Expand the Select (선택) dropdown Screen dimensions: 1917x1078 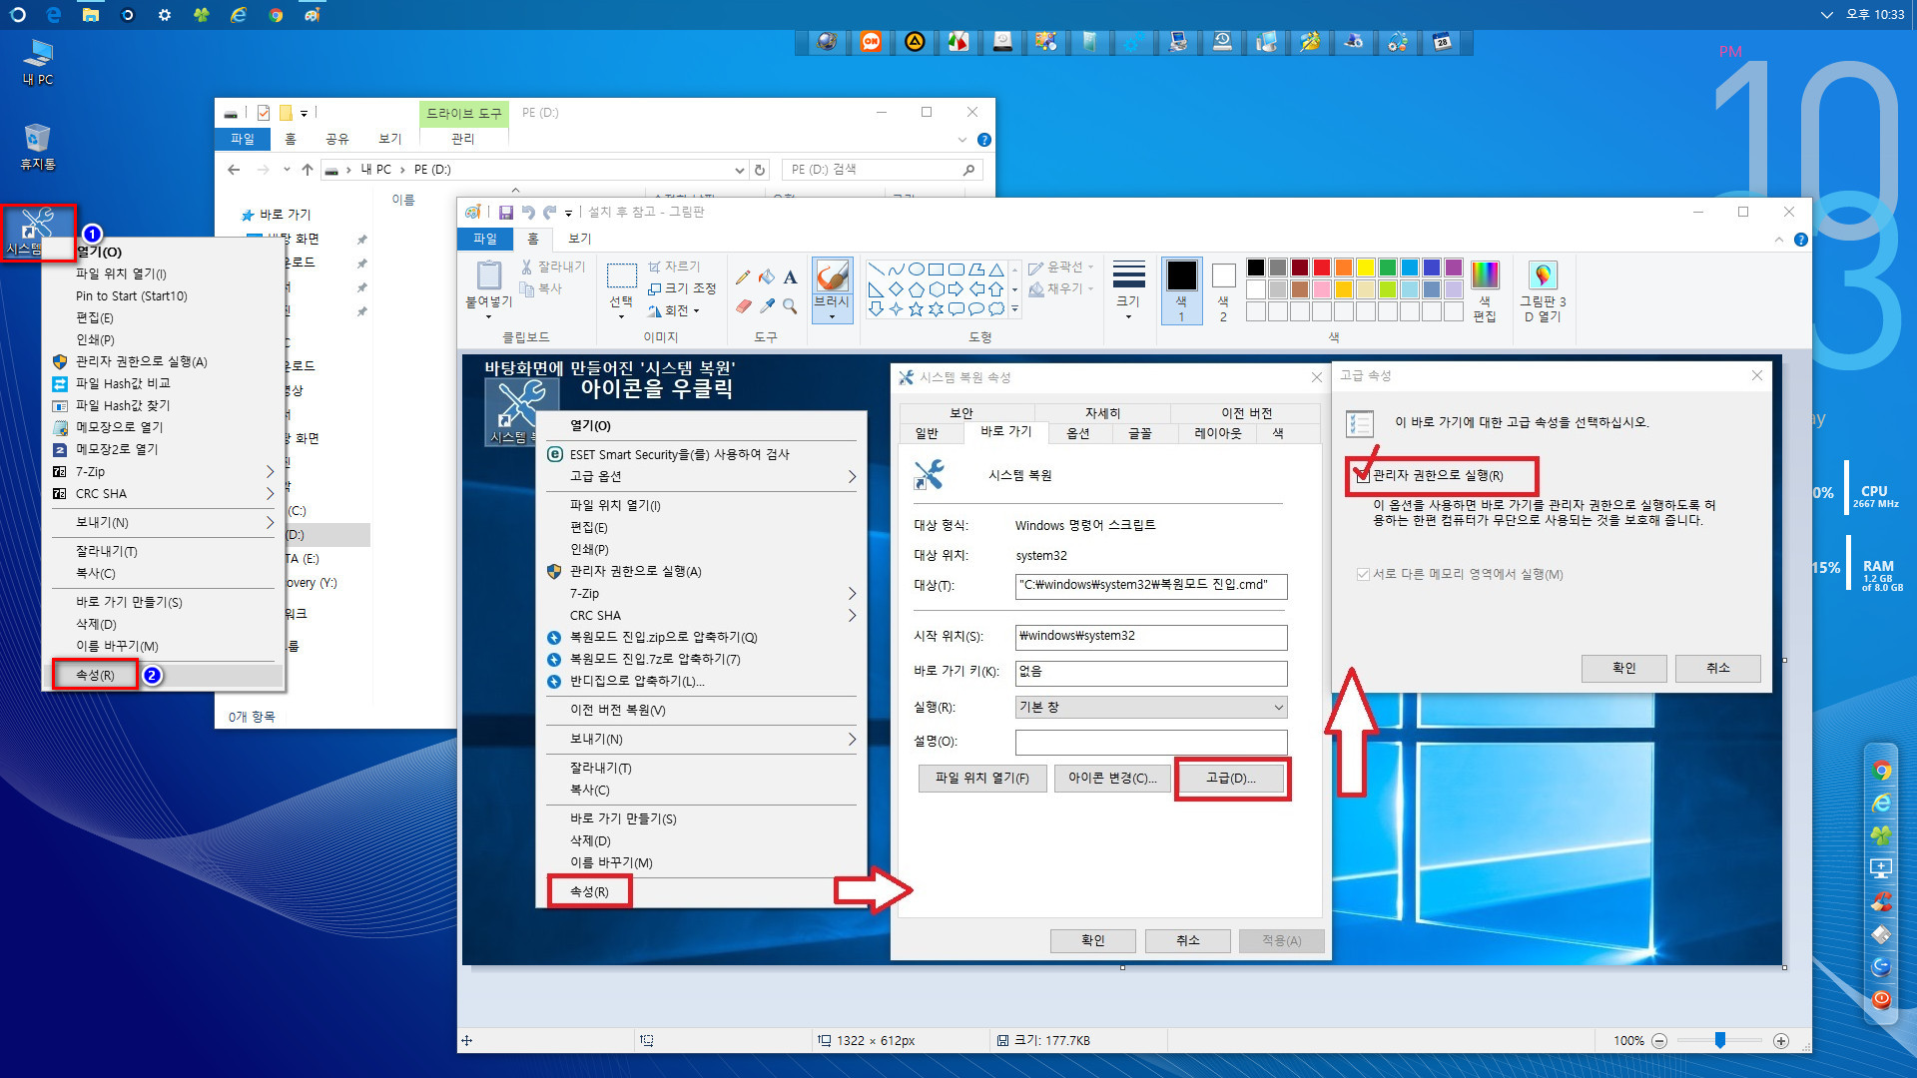pyautogui.click(x=621, y=316)
